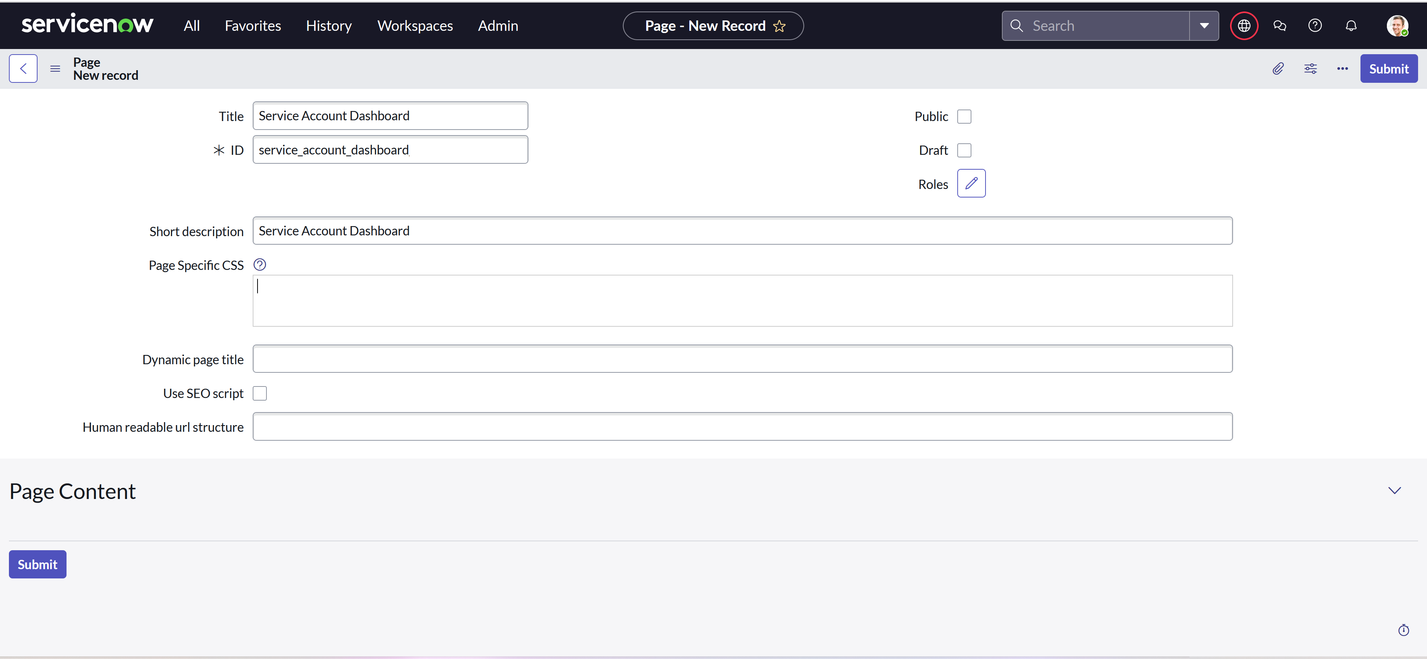Star the Page - New Record favorite

(x=779, y=26)
